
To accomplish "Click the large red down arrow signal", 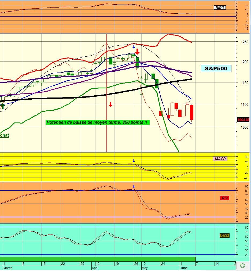I will coord(137,52).
